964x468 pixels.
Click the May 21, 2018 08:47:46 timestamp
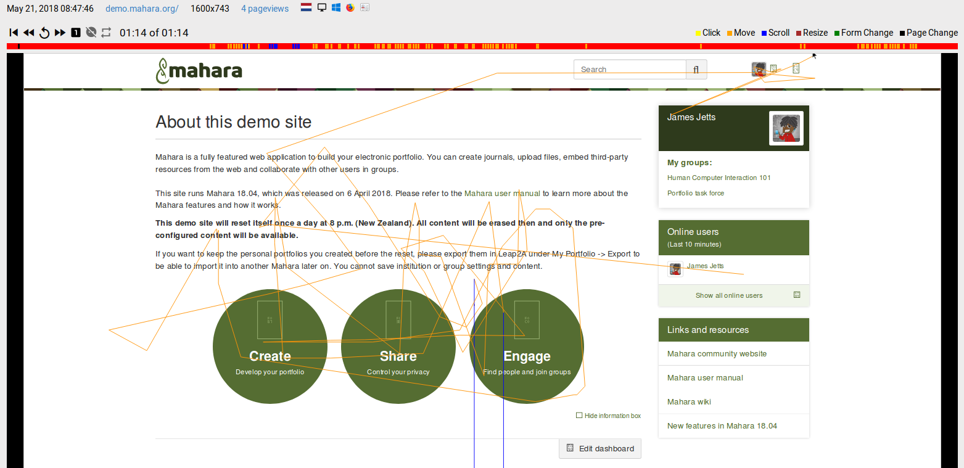click(51, 9)
